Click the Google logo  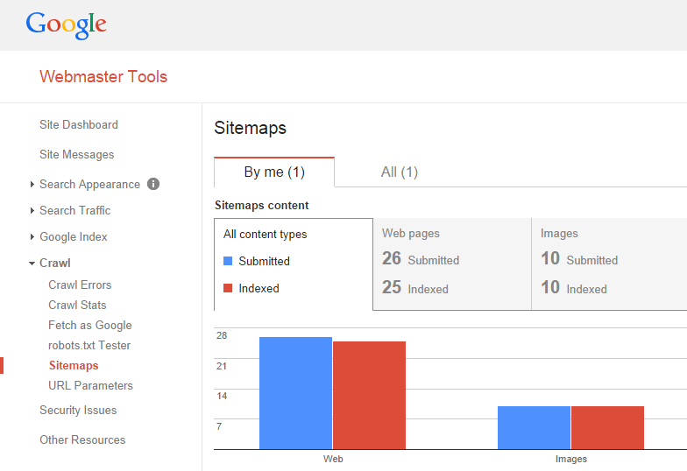pos(66,25)
